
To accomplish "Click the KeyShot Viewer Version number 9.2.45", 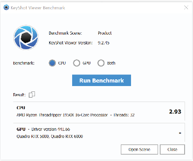I will click(104, 43).
